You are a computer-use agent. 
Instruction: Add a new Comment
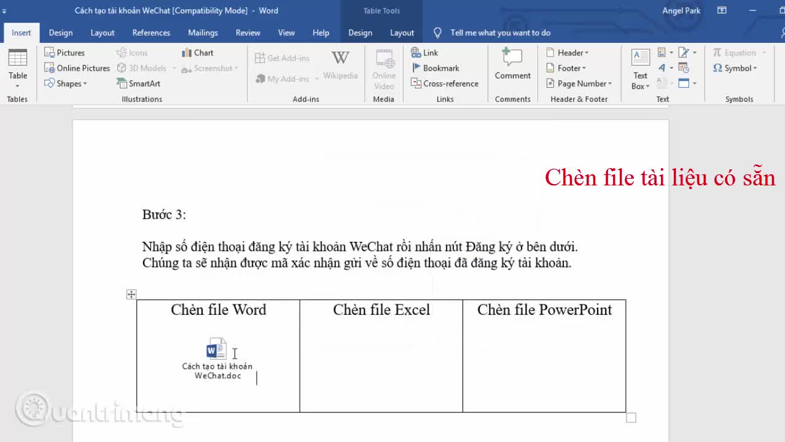[x=513, y=64]
